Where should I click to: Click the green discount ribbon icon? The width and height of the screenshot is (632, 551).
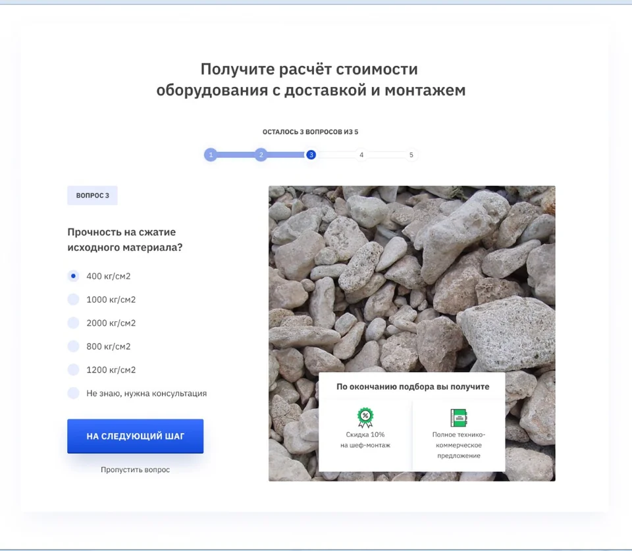[365, 417]
